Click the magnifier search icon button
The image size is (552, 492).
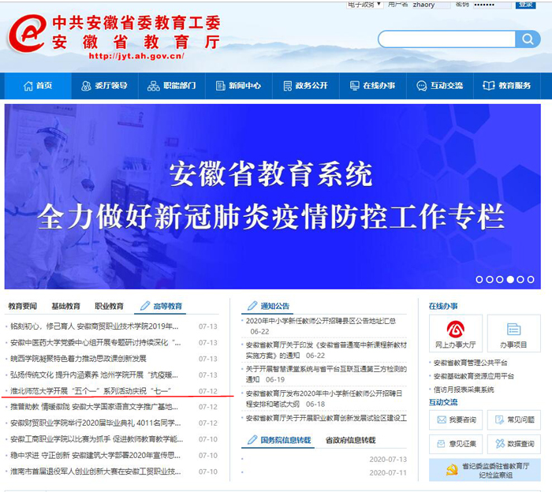coord(528,39)
